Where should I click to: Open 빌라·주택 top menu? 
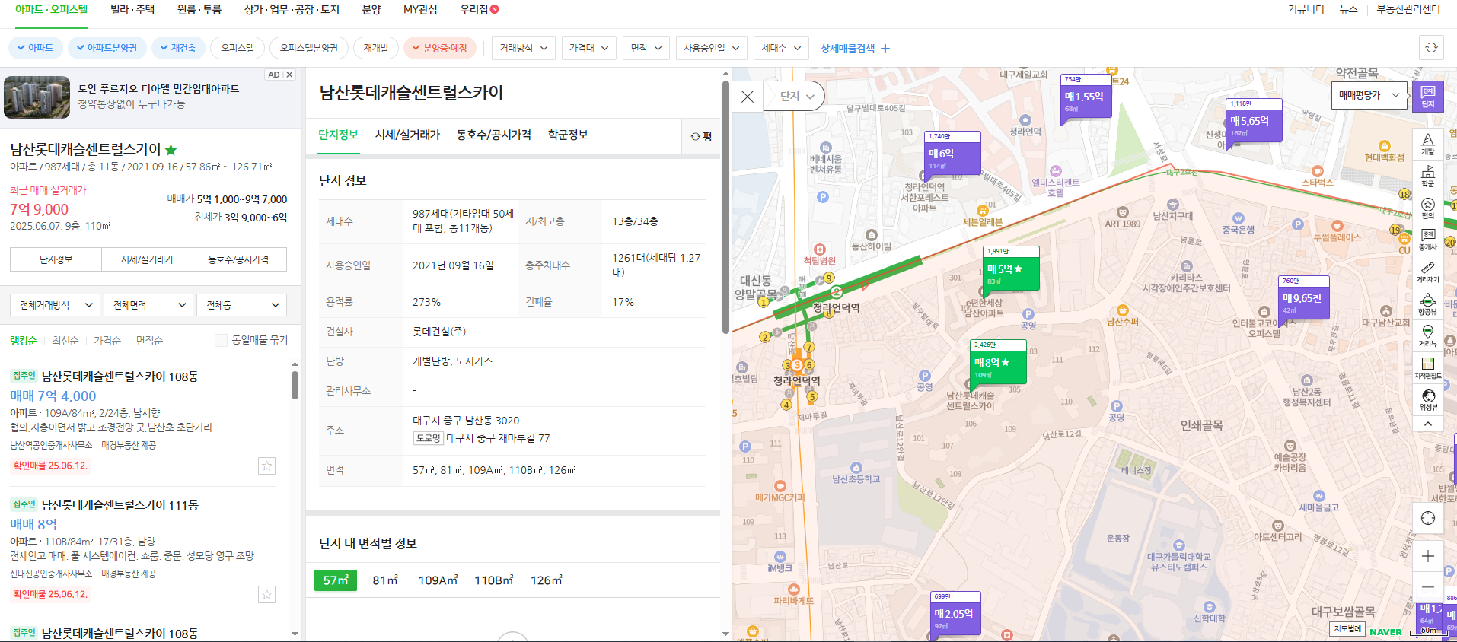tap(132, 9)
